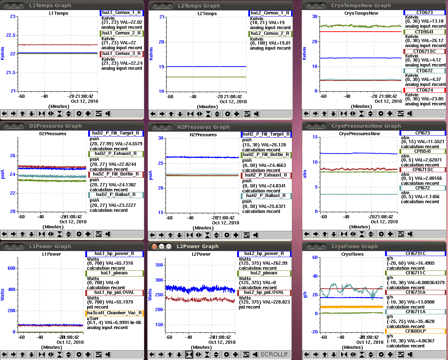Click back-arrow auto-scroll icon in CryoPressuresNew Graph
Screen dimensions: 448x360
pos(410,234)
